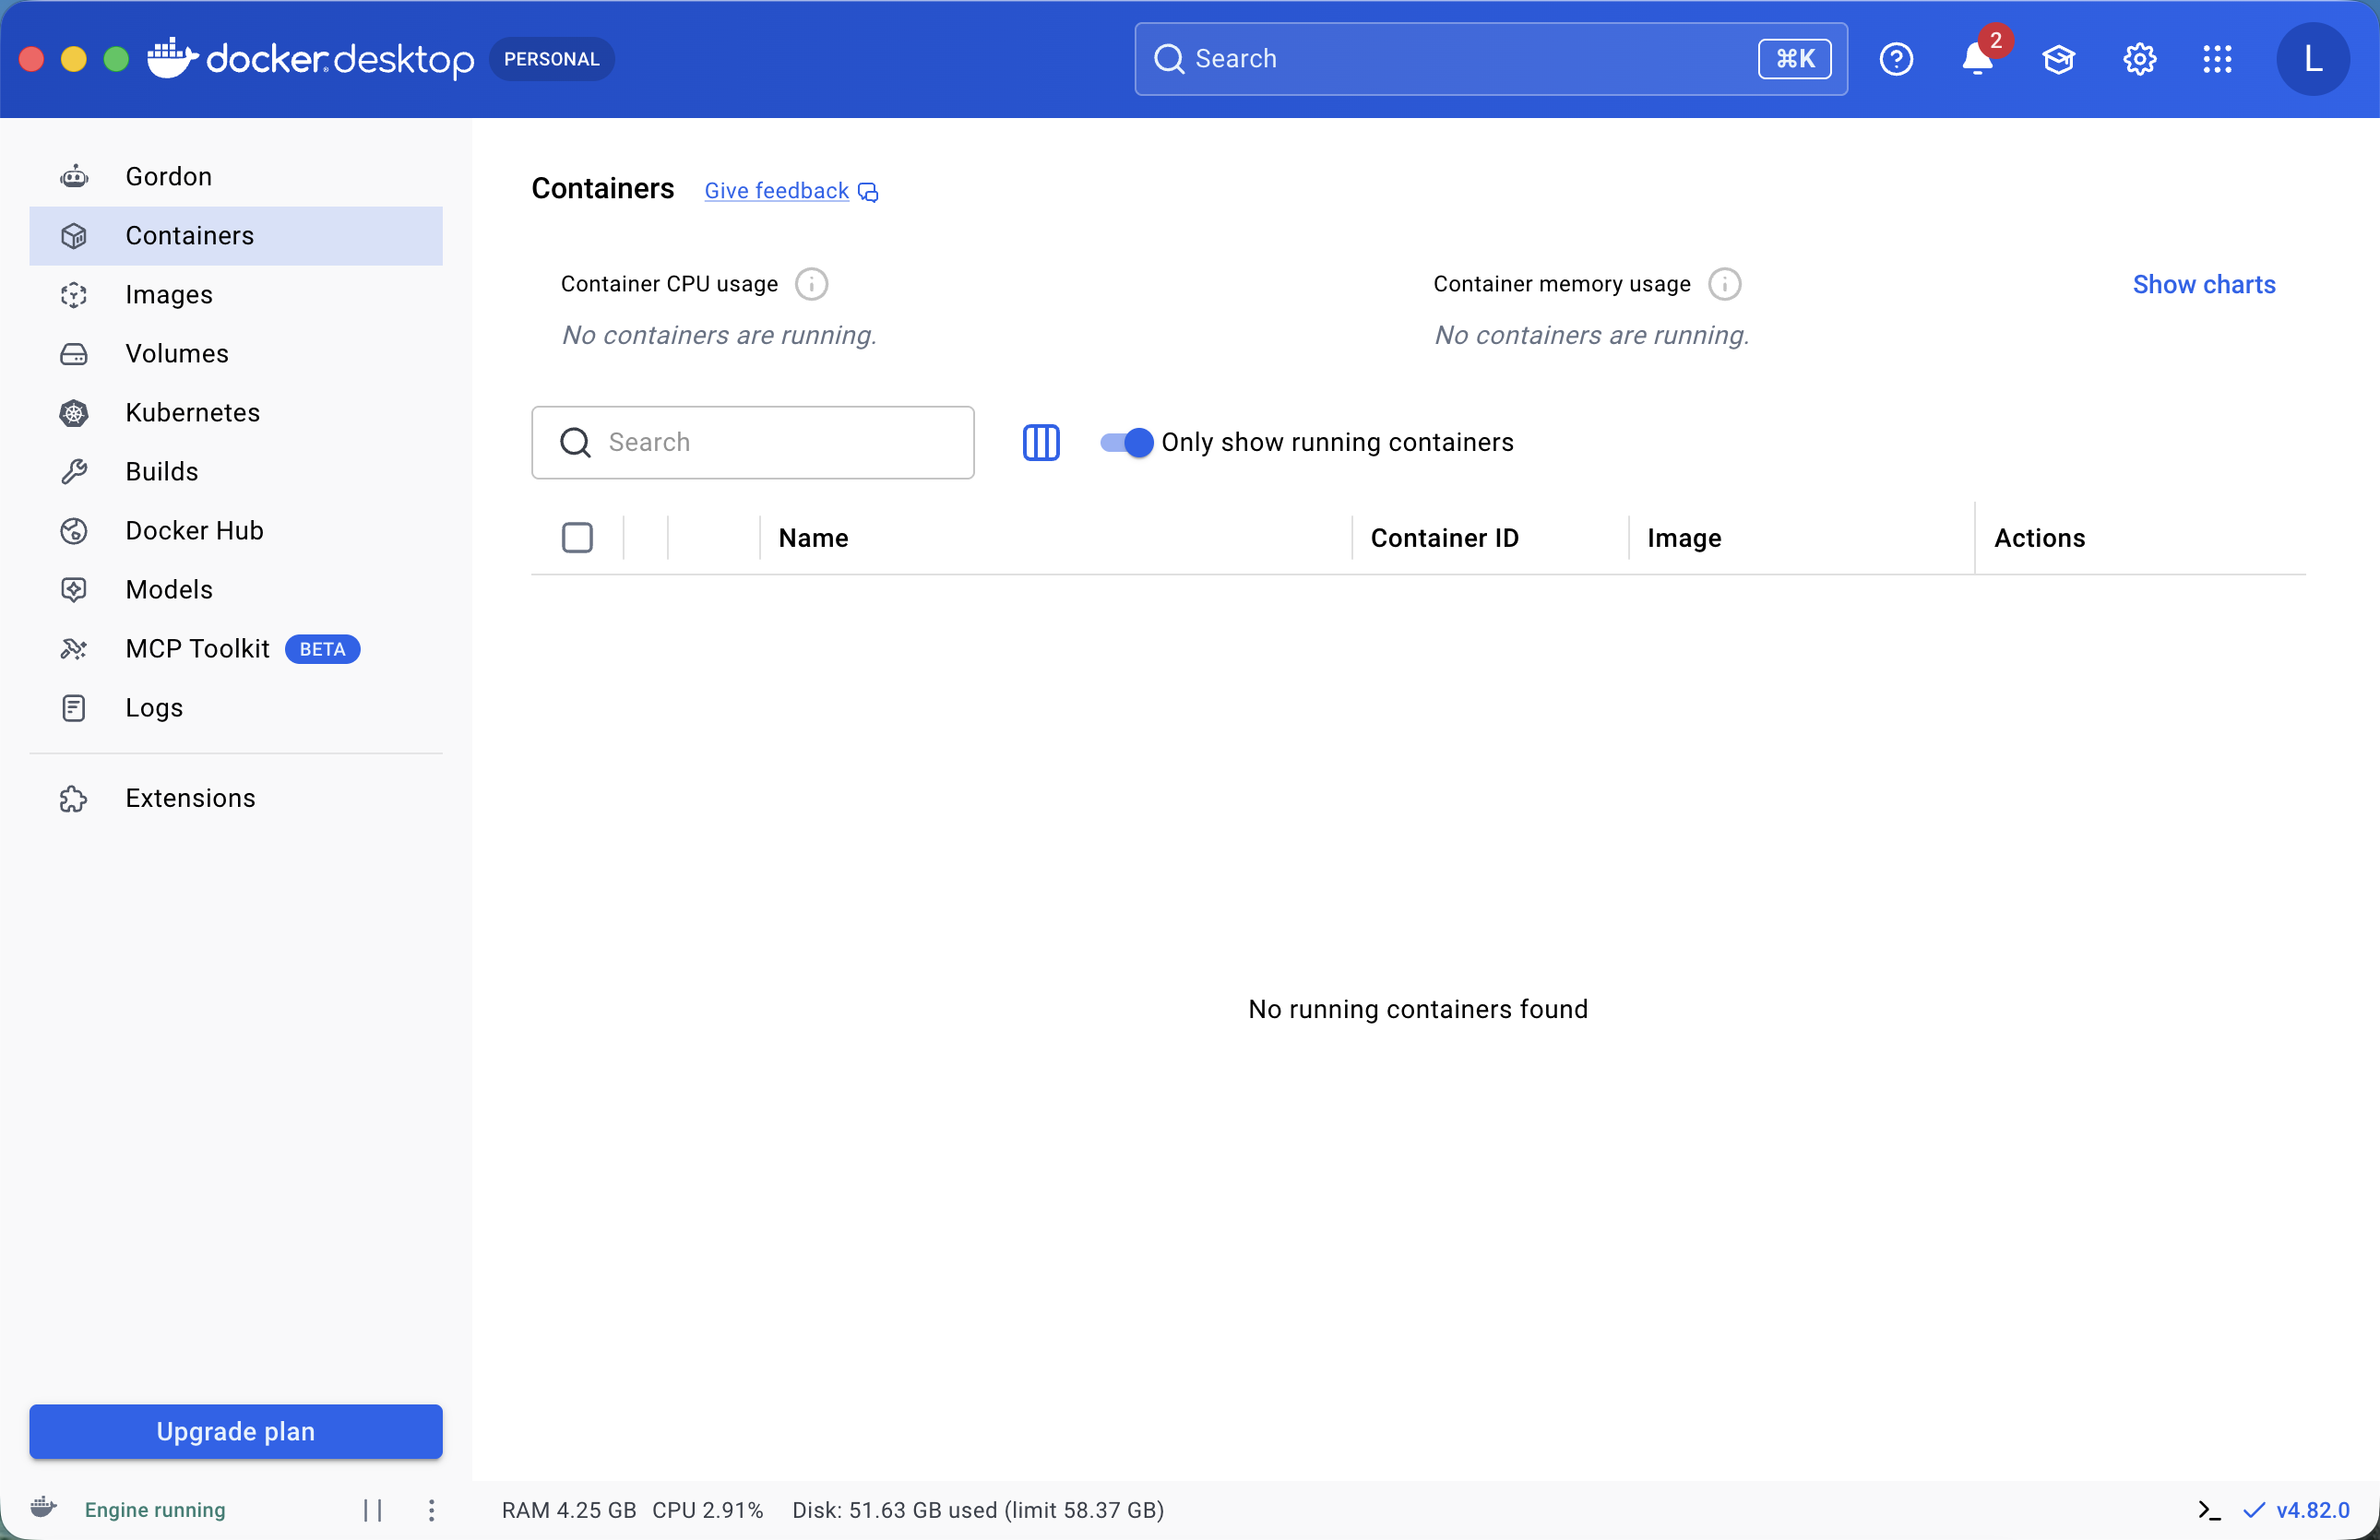The width and height of the screenshot is (2380, 1540).
Task: Open notifications bell with 2 alerts
Action: pos(1979,57)
